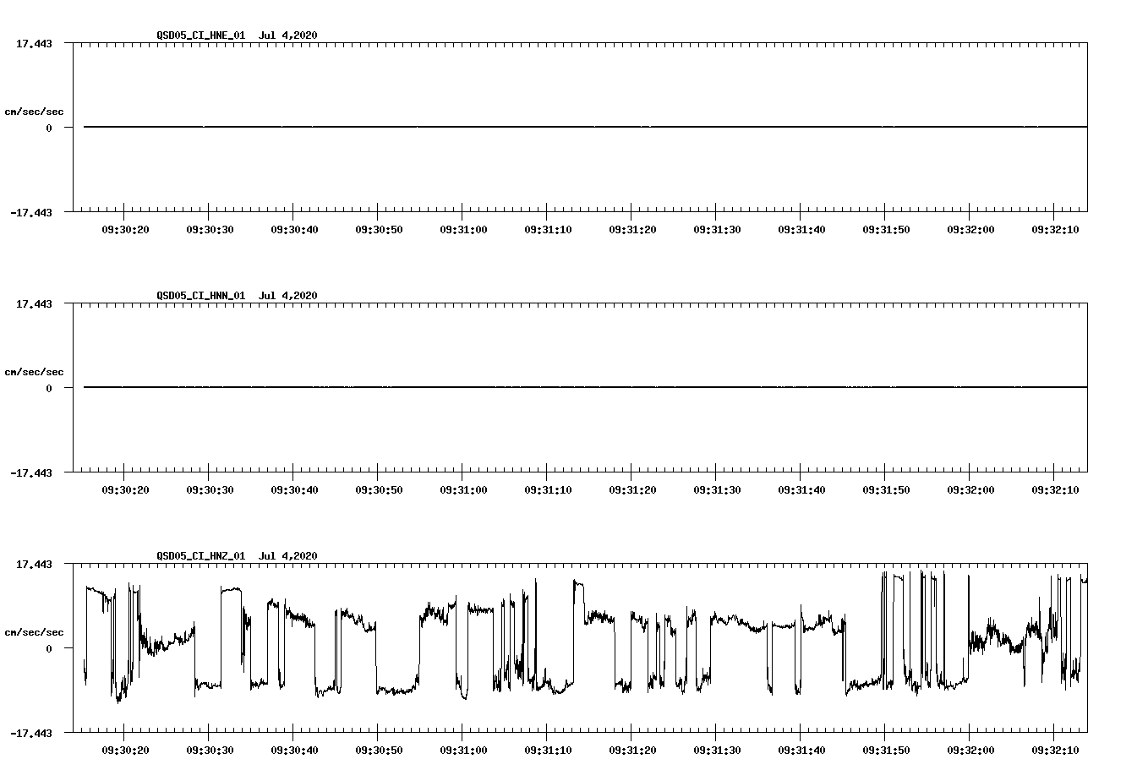Image resolution: width=1148 pixels, height=781 pixels.
Task: Click the zero axis label of HNN plot
Action: coord(49,389)
